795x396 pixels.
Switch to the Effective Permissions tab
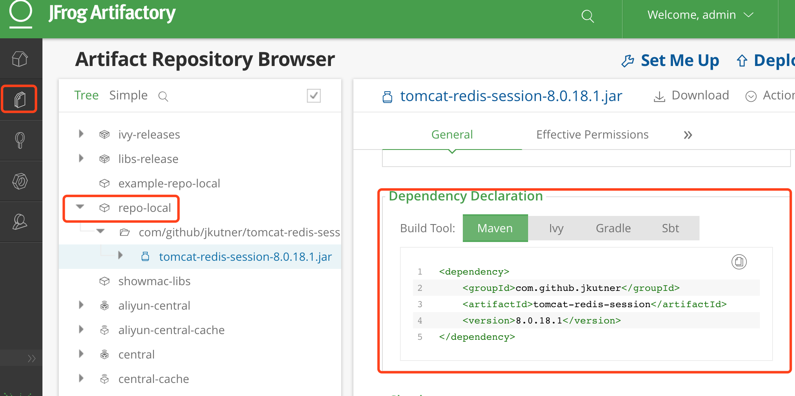(592, 134)
